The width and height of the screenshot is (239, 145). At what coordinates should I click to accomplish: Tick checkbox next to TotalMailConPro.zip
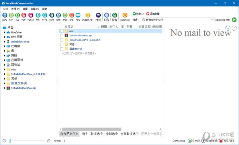(x=62, y=35)
